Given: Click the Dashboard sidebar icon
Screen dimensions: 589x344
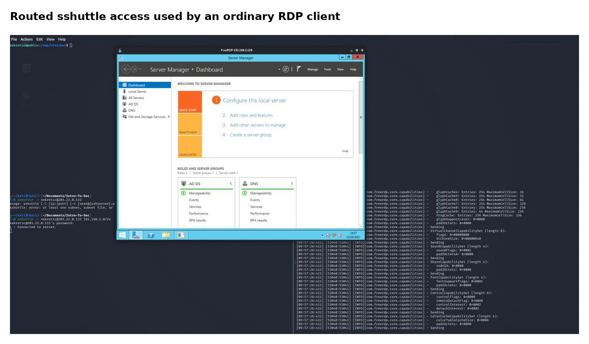Looking at the screenshot, I should point(125,85).
